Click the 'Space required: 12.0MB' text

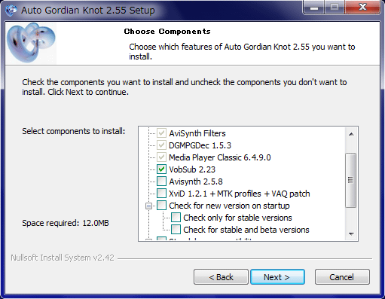pos(66,223)
